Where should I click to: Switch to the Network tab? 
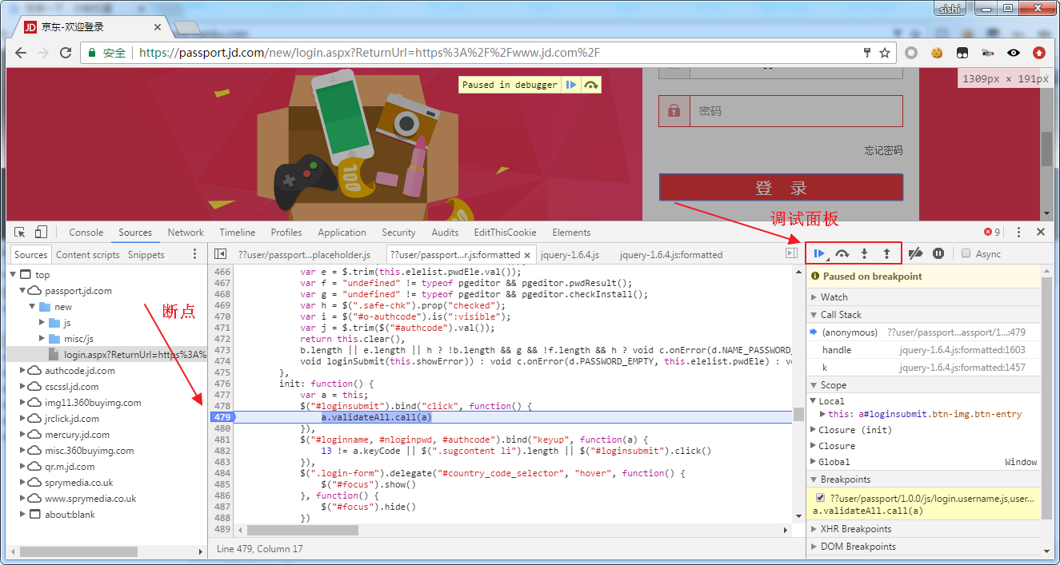(186, 233)
